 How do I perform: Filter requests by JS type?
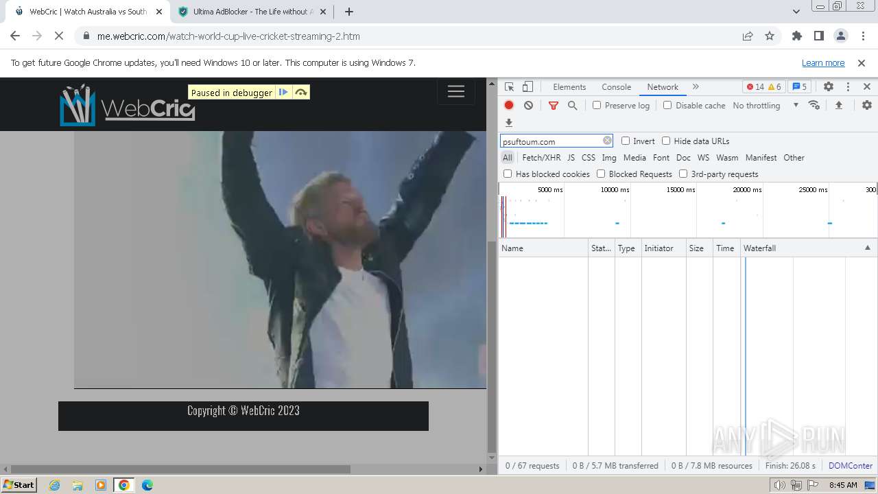pyautogui.click(x=571, y=157)
